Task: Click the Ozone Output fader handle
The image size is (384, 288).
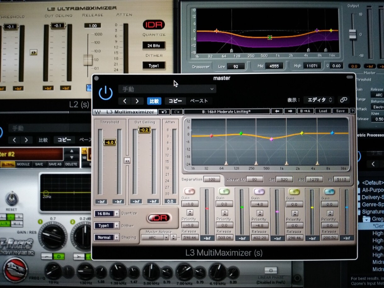Action: [x=353, y=34]
